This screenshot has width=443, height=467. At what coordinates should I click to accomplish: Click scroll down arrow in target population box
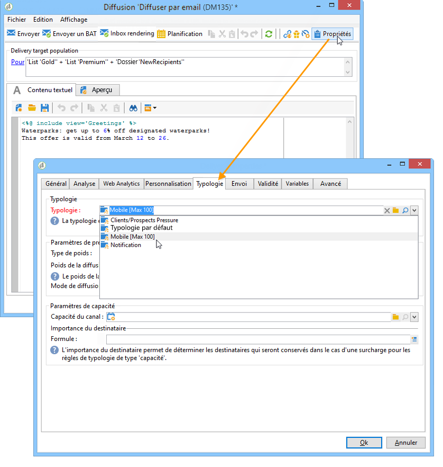tap(347, 73)
